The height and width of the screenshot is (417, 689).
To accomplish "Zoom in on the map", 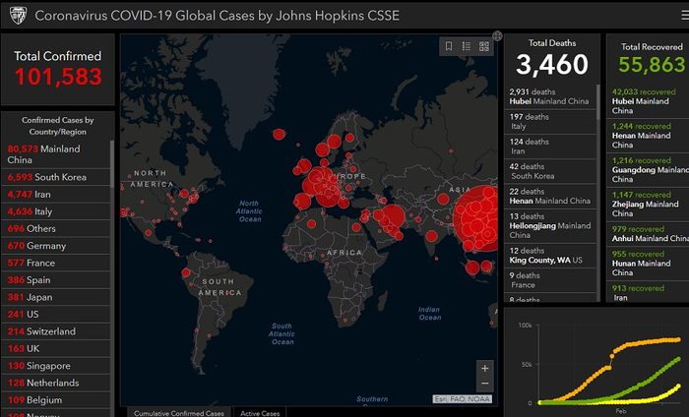I will (x=484, y=368).
